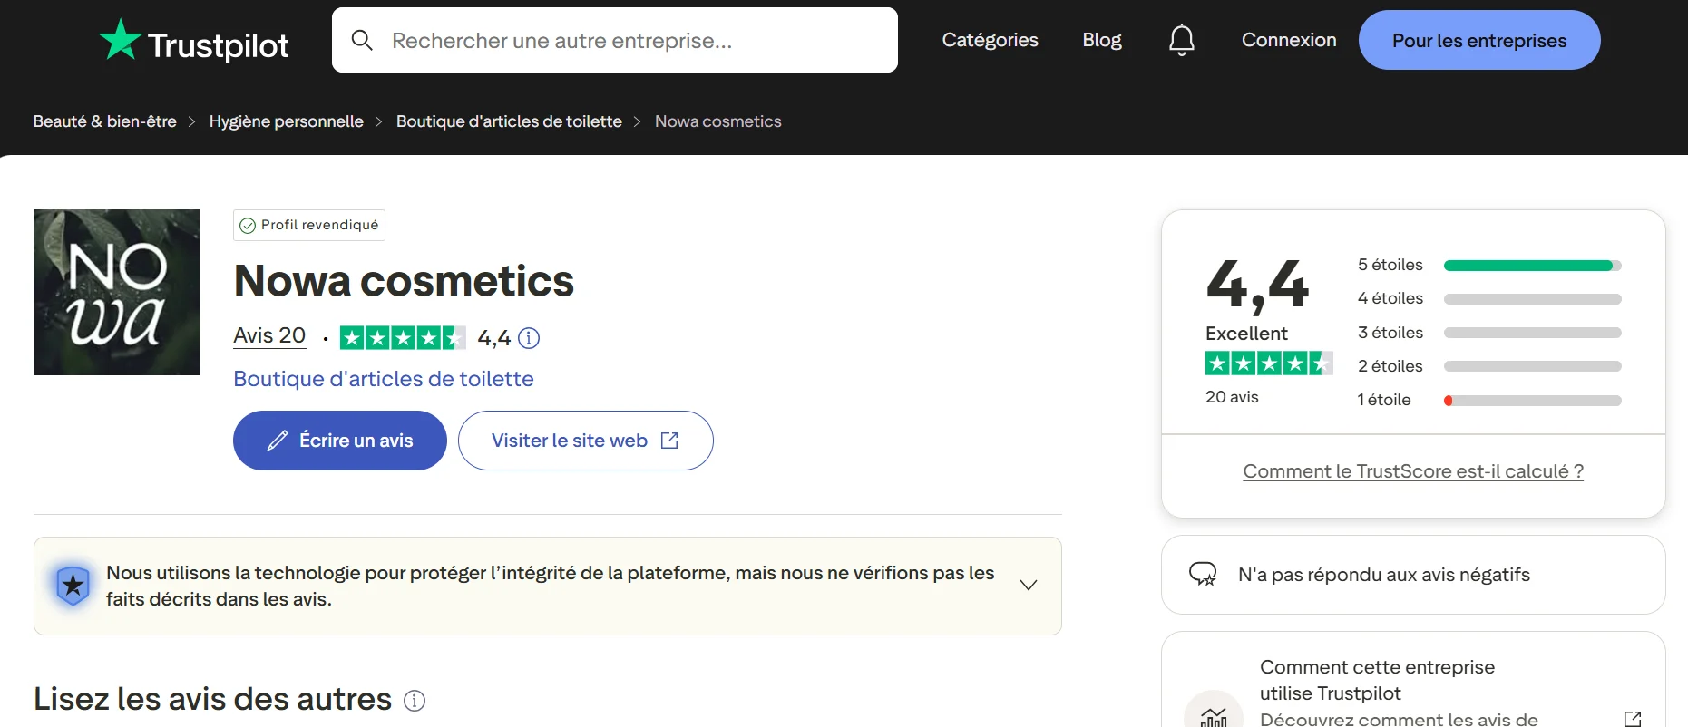
Task: Open the Catégories menu
Action: coord(990,40)
